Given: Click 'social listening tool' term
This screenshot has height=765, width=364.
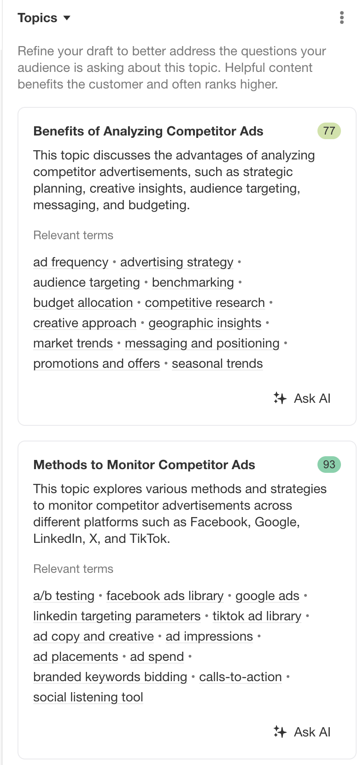Looking at the screenshot, I should tap(88, 697).
